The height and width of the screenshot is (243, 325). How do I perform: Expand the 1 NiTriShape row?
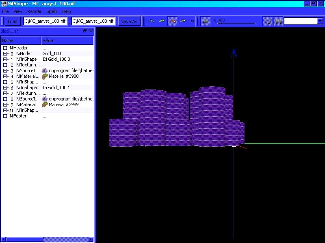point(5,59)
